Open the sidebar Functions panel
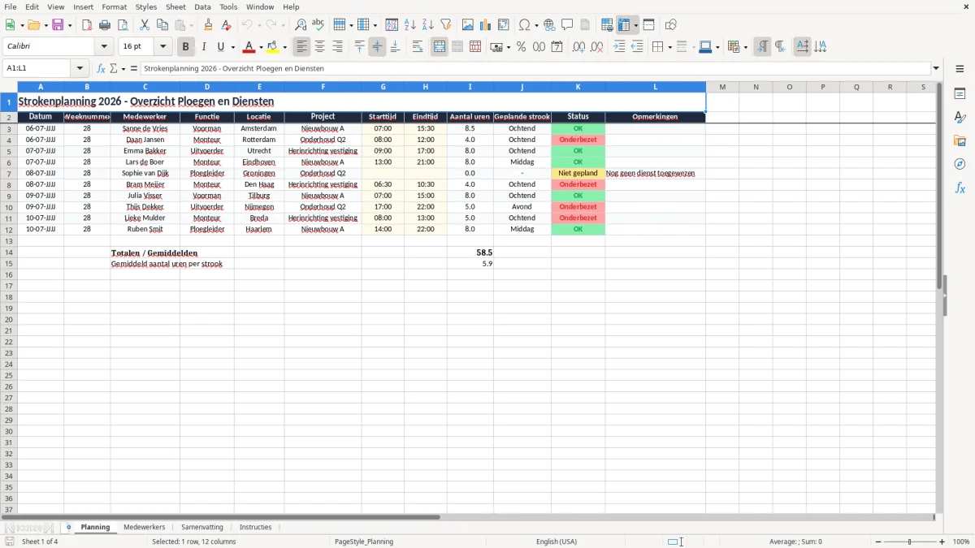The image size is (975, 548). coord(960,188)
